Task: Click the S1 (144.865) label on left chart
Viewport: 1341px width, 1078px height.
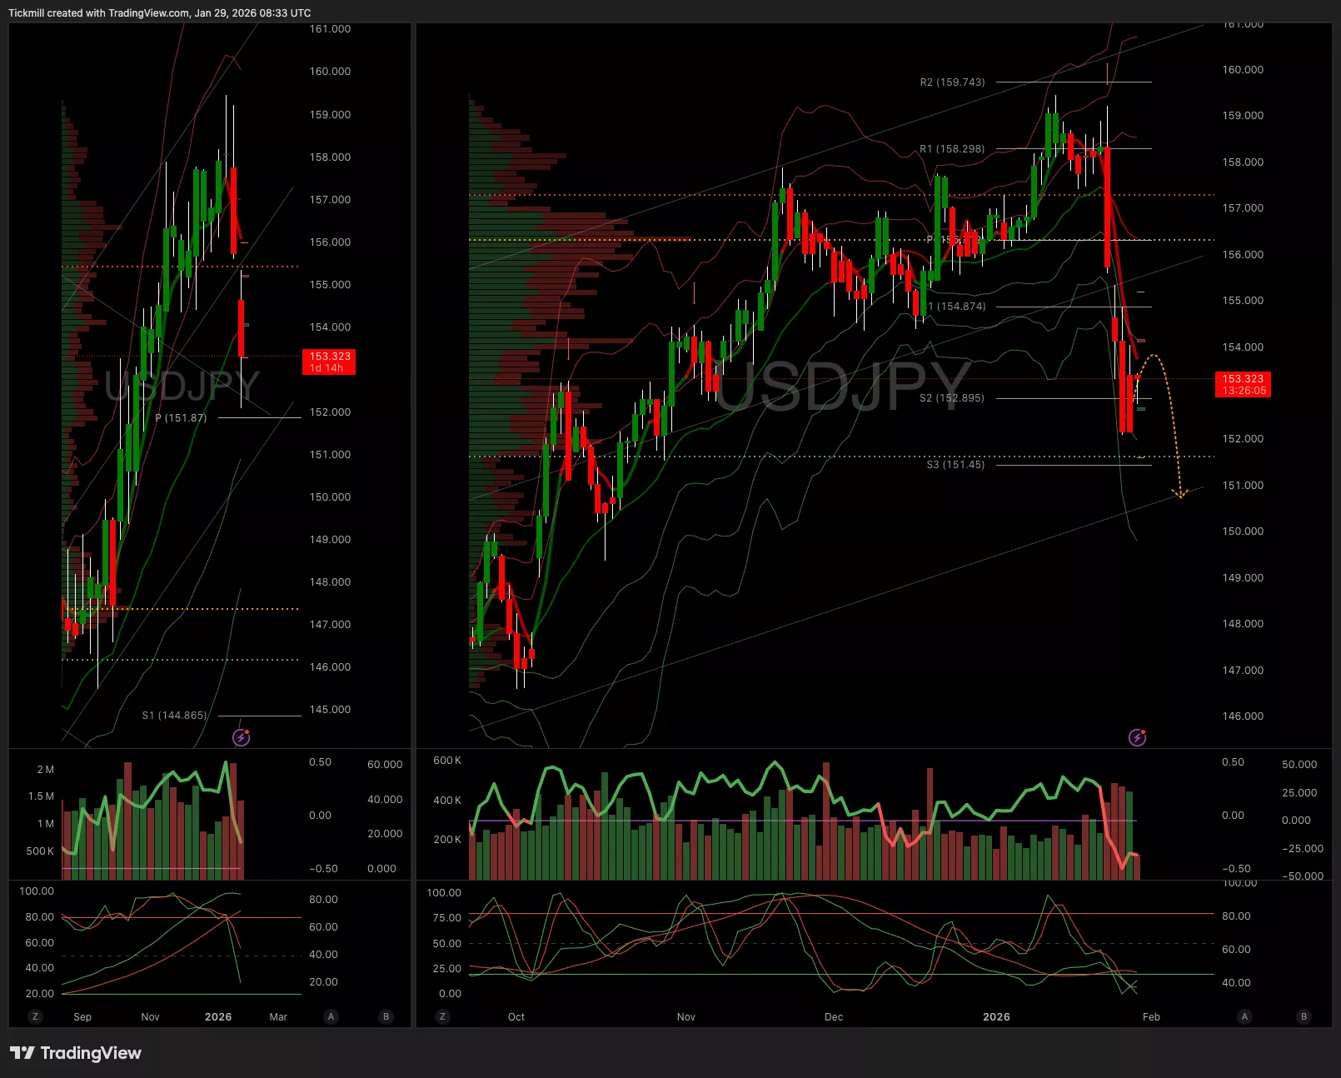Action: pyautogui.click(x=174, y=716)
